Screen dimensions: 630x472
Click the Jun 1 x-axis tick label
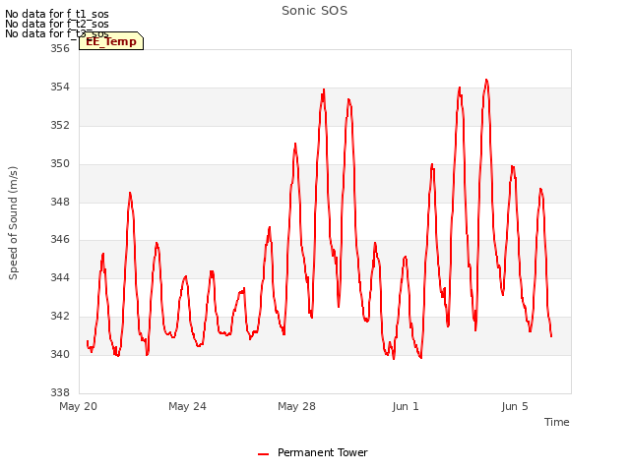pyautogui.click(x=406, y=406)
